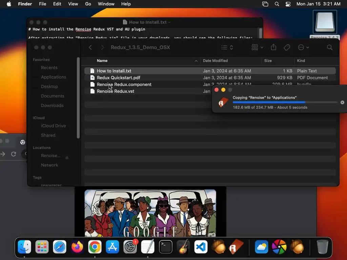
Task: Open the File menu
Action: pos(42,4)
